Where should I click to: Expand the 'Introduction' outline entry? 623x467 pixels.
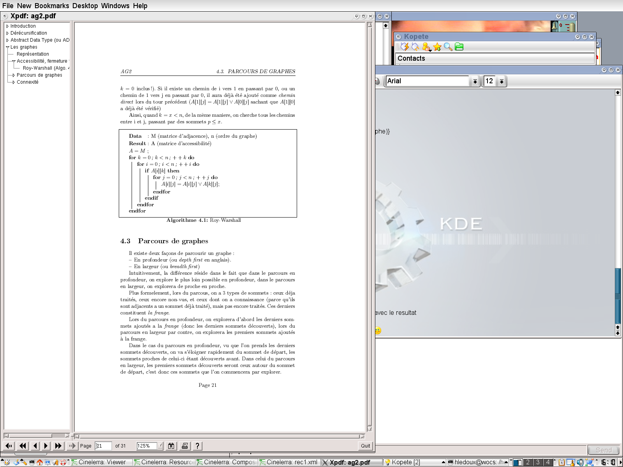[x=7, y=26]
